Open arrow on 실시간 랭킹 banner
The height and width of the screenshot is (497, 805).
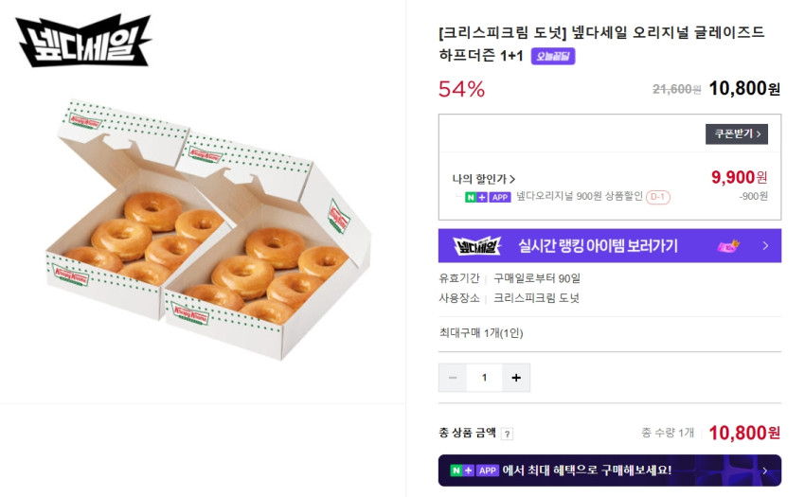click(x=765, y=246)
